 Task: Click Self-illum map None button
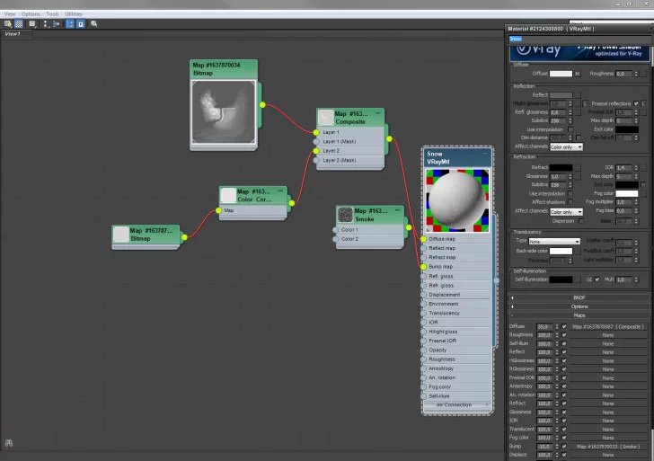607,344
